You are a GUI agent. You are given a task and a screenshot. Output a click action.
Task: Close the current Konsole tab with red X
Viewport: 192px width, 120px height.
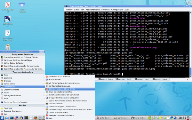pos(188,80)
